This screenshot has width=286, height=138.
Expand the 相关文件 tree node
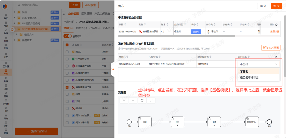[17, 34]
